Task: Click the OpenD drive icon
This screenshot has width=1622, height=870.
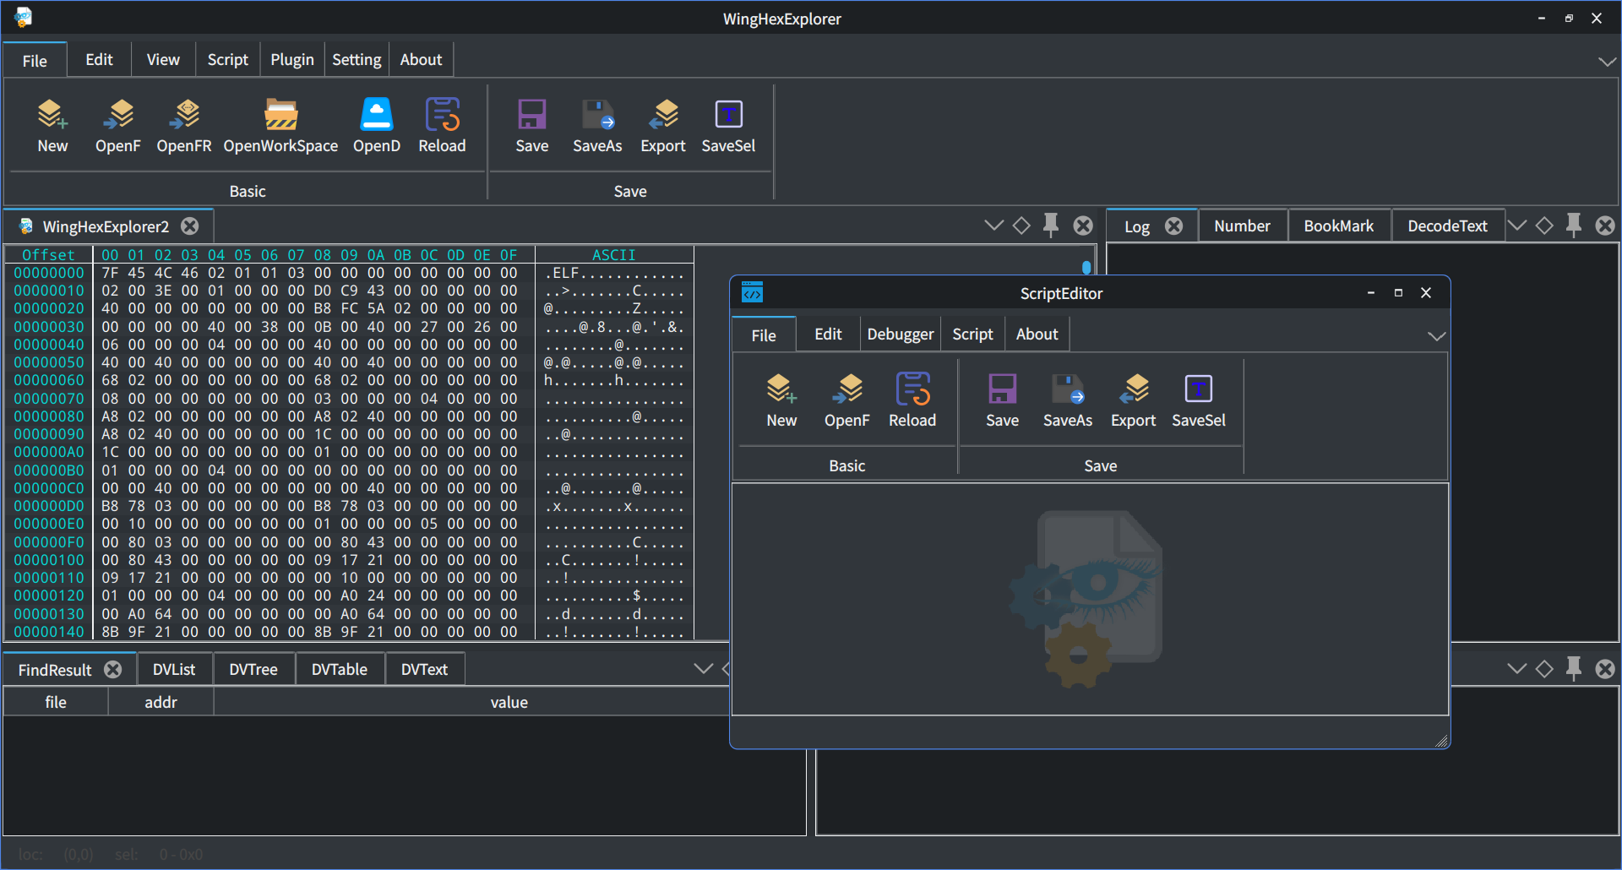Action: click(x=377, y=115)
